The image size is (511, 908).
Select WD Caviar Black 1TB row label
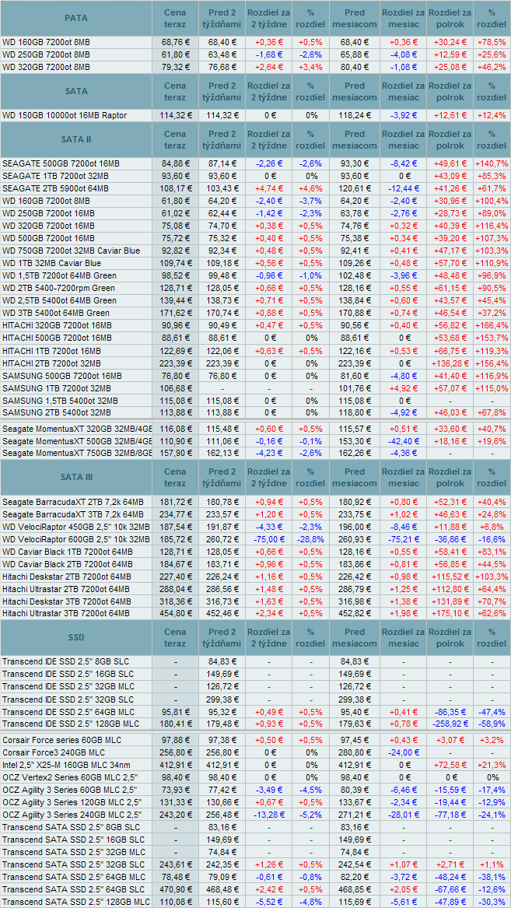point(68,552)
